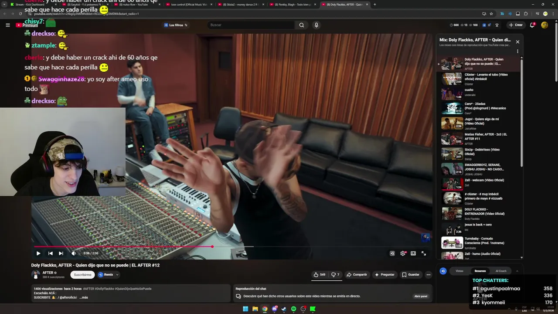558x314 pixels.
Task: Switch to the Pankky, Blagh browser tab
Action: point(292,4)
